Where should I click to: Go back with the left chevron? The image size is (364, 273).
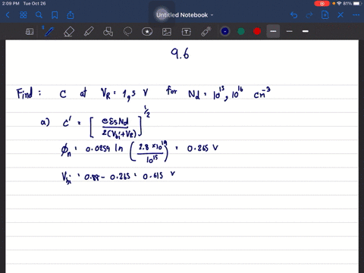pyautogui.click(x=8, y=15)
